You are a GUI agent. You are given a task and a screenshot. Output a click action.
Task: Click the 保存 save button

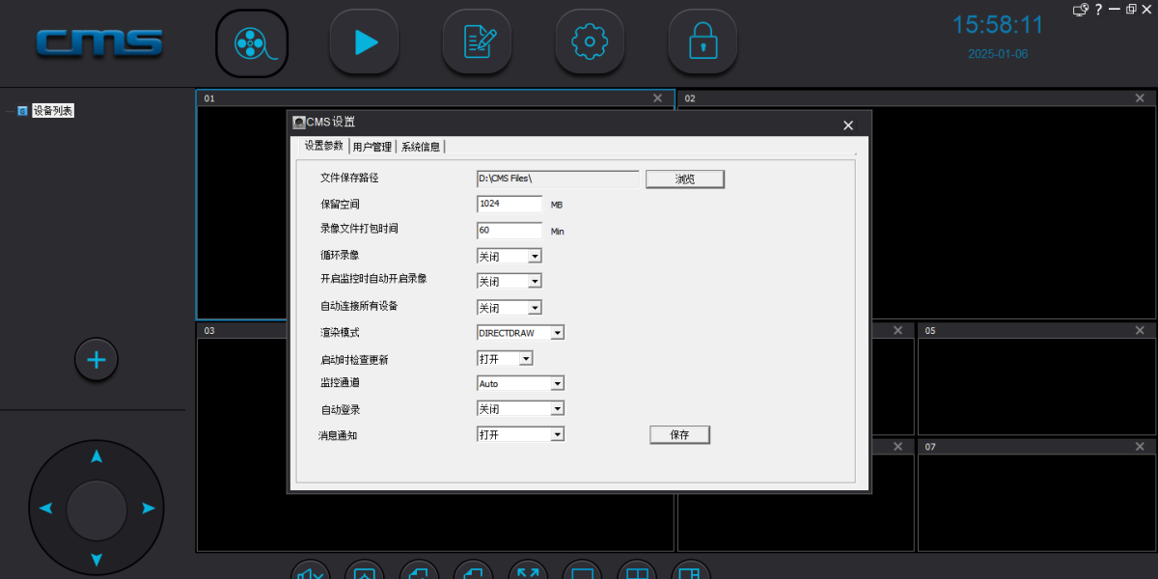[679, 435]
